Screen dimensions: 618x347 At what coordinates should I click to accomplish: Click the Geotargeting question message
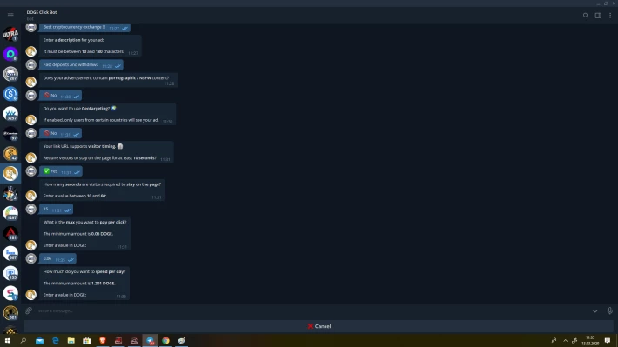tap(107, 114)
